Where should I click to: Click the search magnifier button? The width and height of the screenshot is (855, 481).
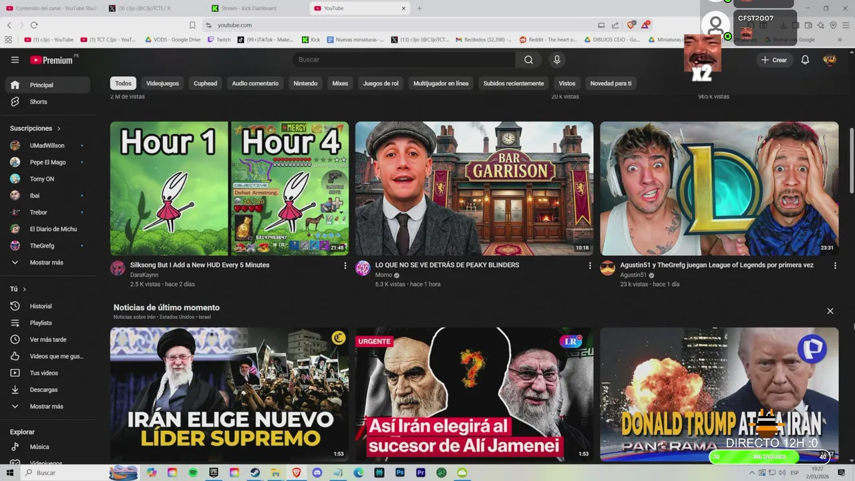pyautogui.click(x=528, y=59)
